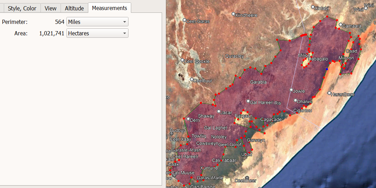Select the blue active polygon vertex
This screenshot has width=376, height=188.
[326, 69]
